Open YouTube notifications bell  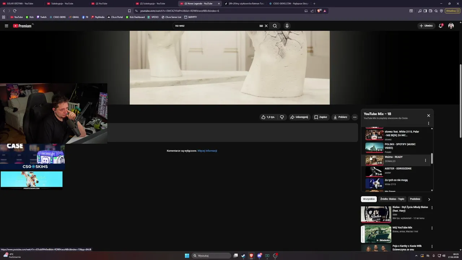pyautogui.click(x=441, y=26)
